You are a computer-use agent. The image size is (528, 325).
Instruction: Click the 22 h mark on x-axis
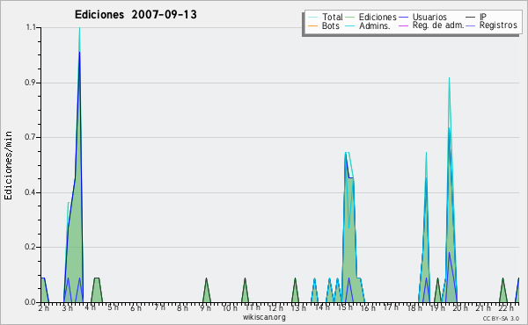pos(506,308)
